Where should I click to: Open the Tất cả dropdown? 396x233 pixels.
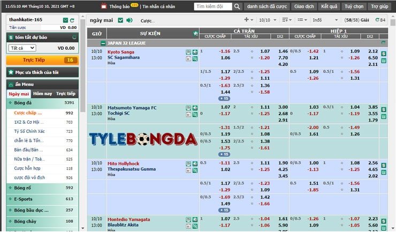tap(22, 48)
